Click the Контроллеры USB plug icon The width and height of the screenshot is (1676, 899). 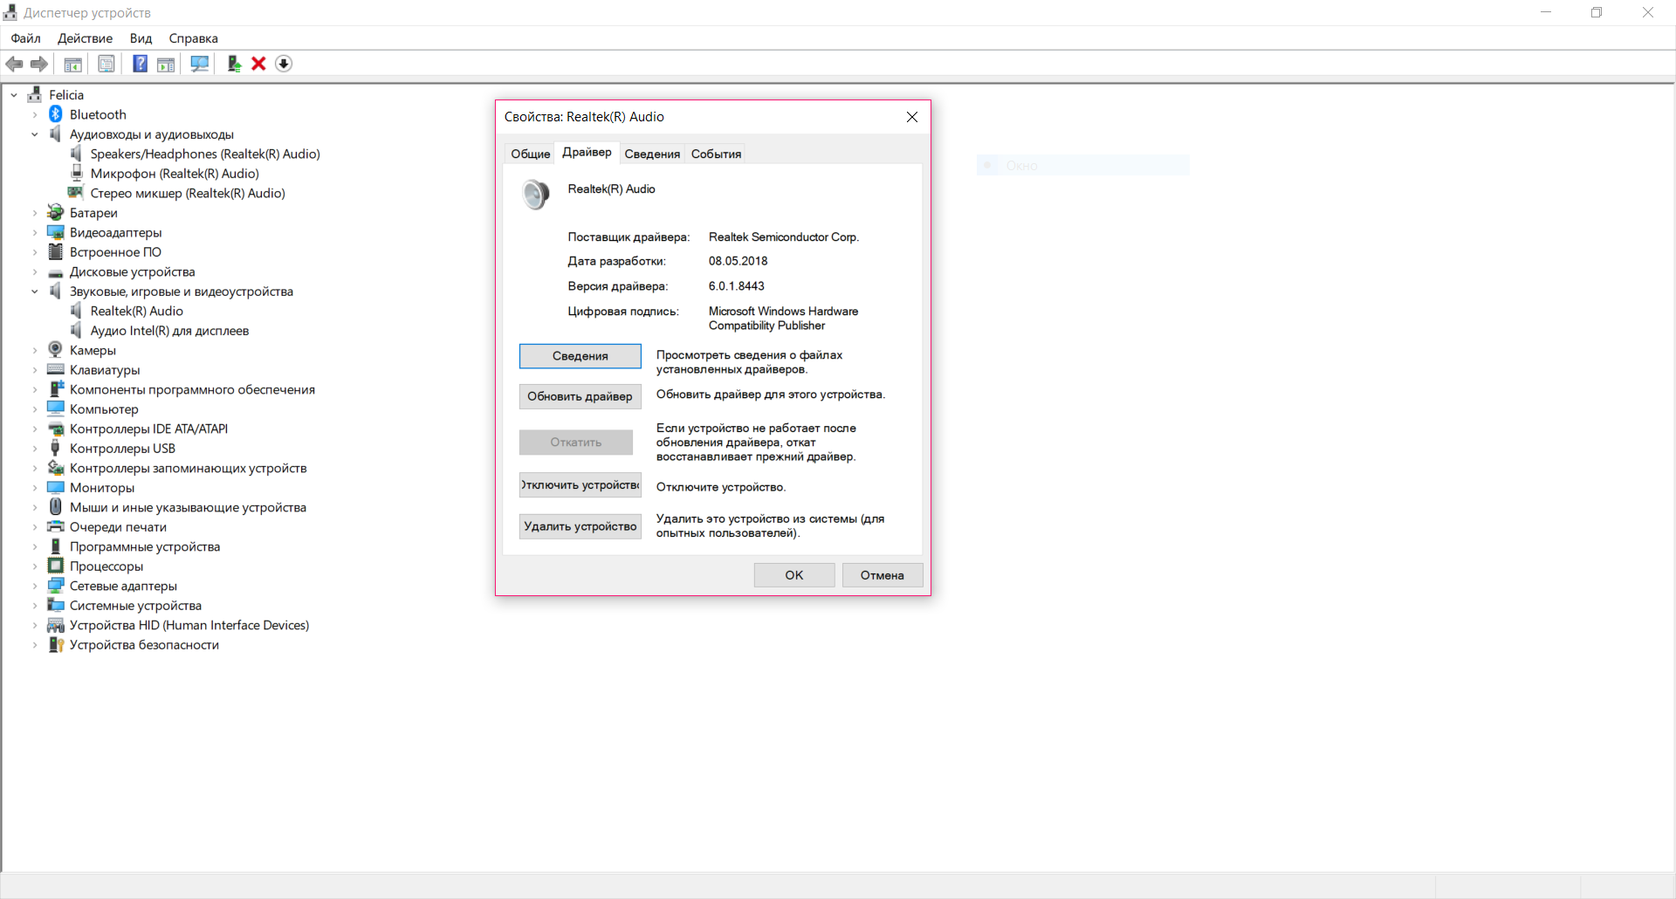56,448
